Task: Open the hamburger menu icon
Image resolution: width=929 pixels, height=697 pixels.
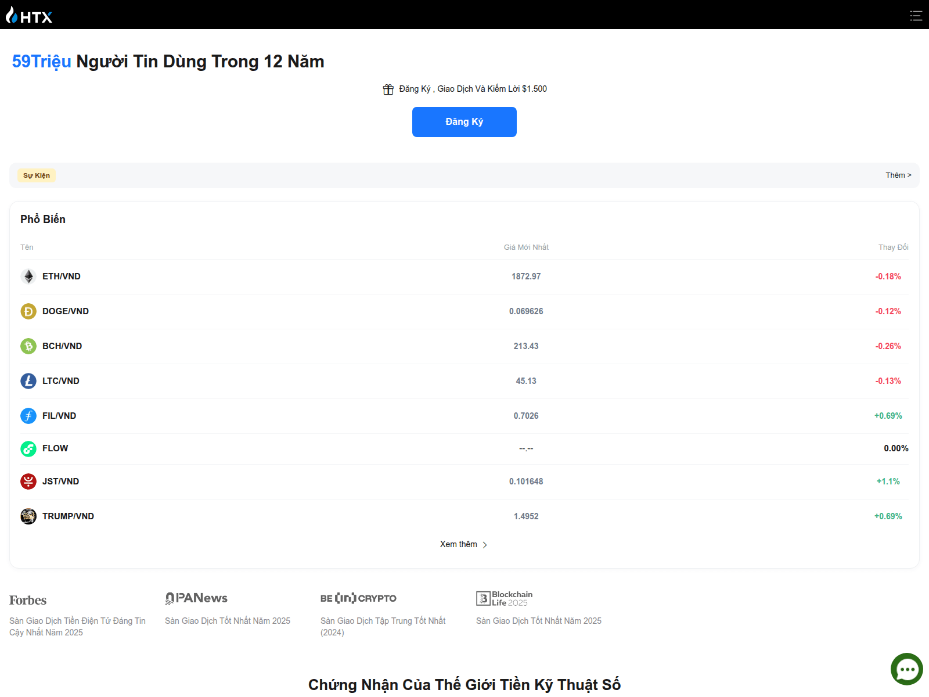Action: tap(916, 16)
